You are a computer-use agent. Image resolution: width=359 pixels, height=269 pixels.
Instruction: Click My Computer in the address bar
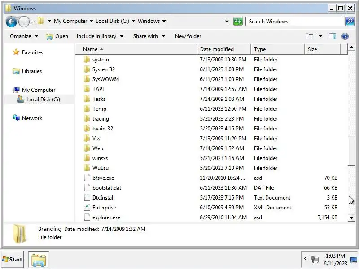click(x=70, y=21)
